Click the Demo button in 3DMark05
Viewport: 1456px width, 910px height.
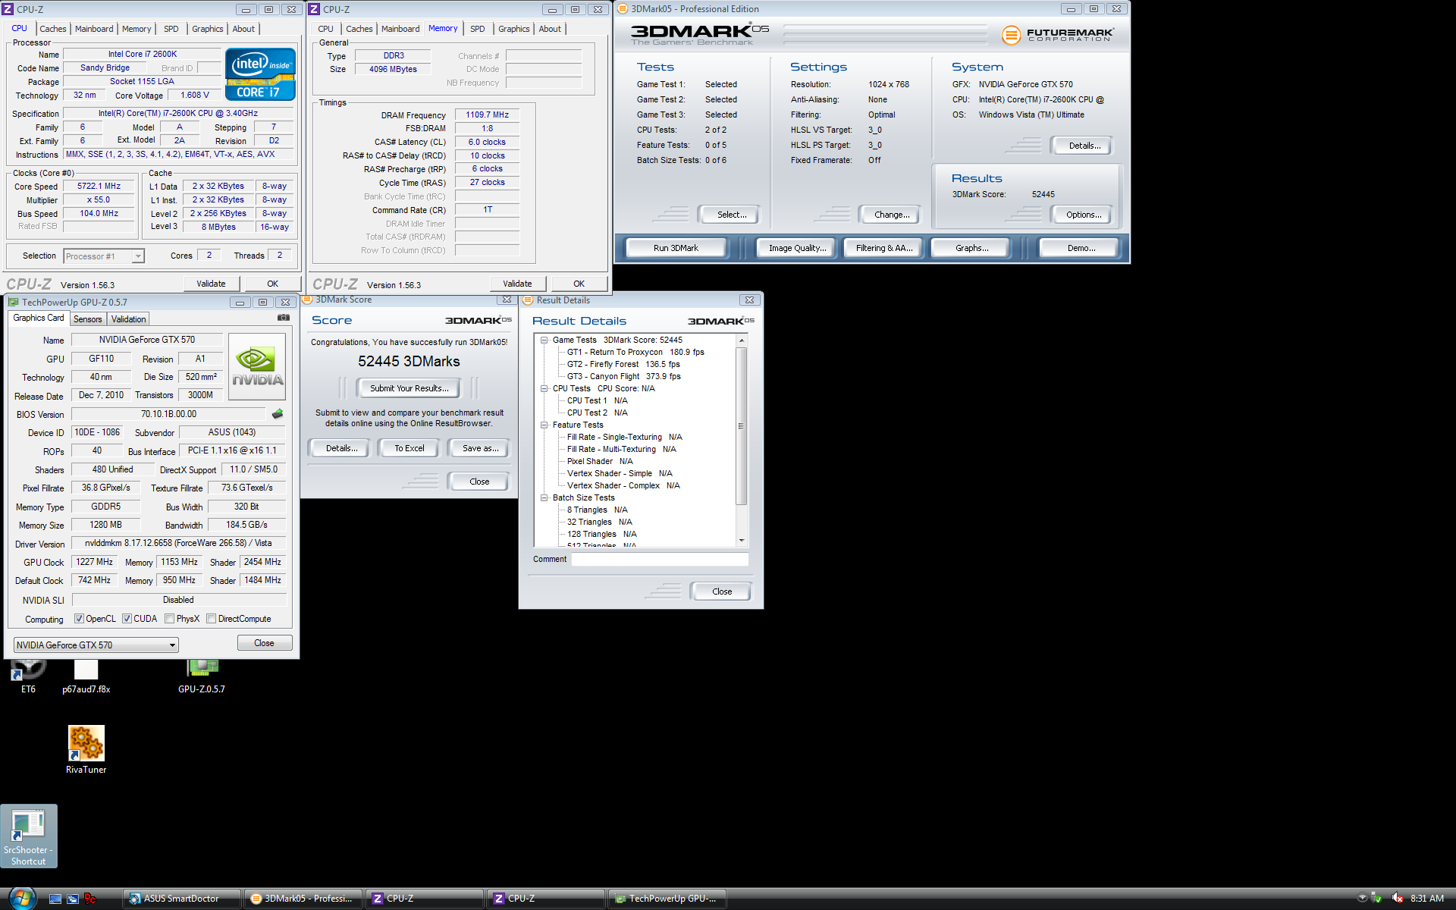tap(1081, 248)
